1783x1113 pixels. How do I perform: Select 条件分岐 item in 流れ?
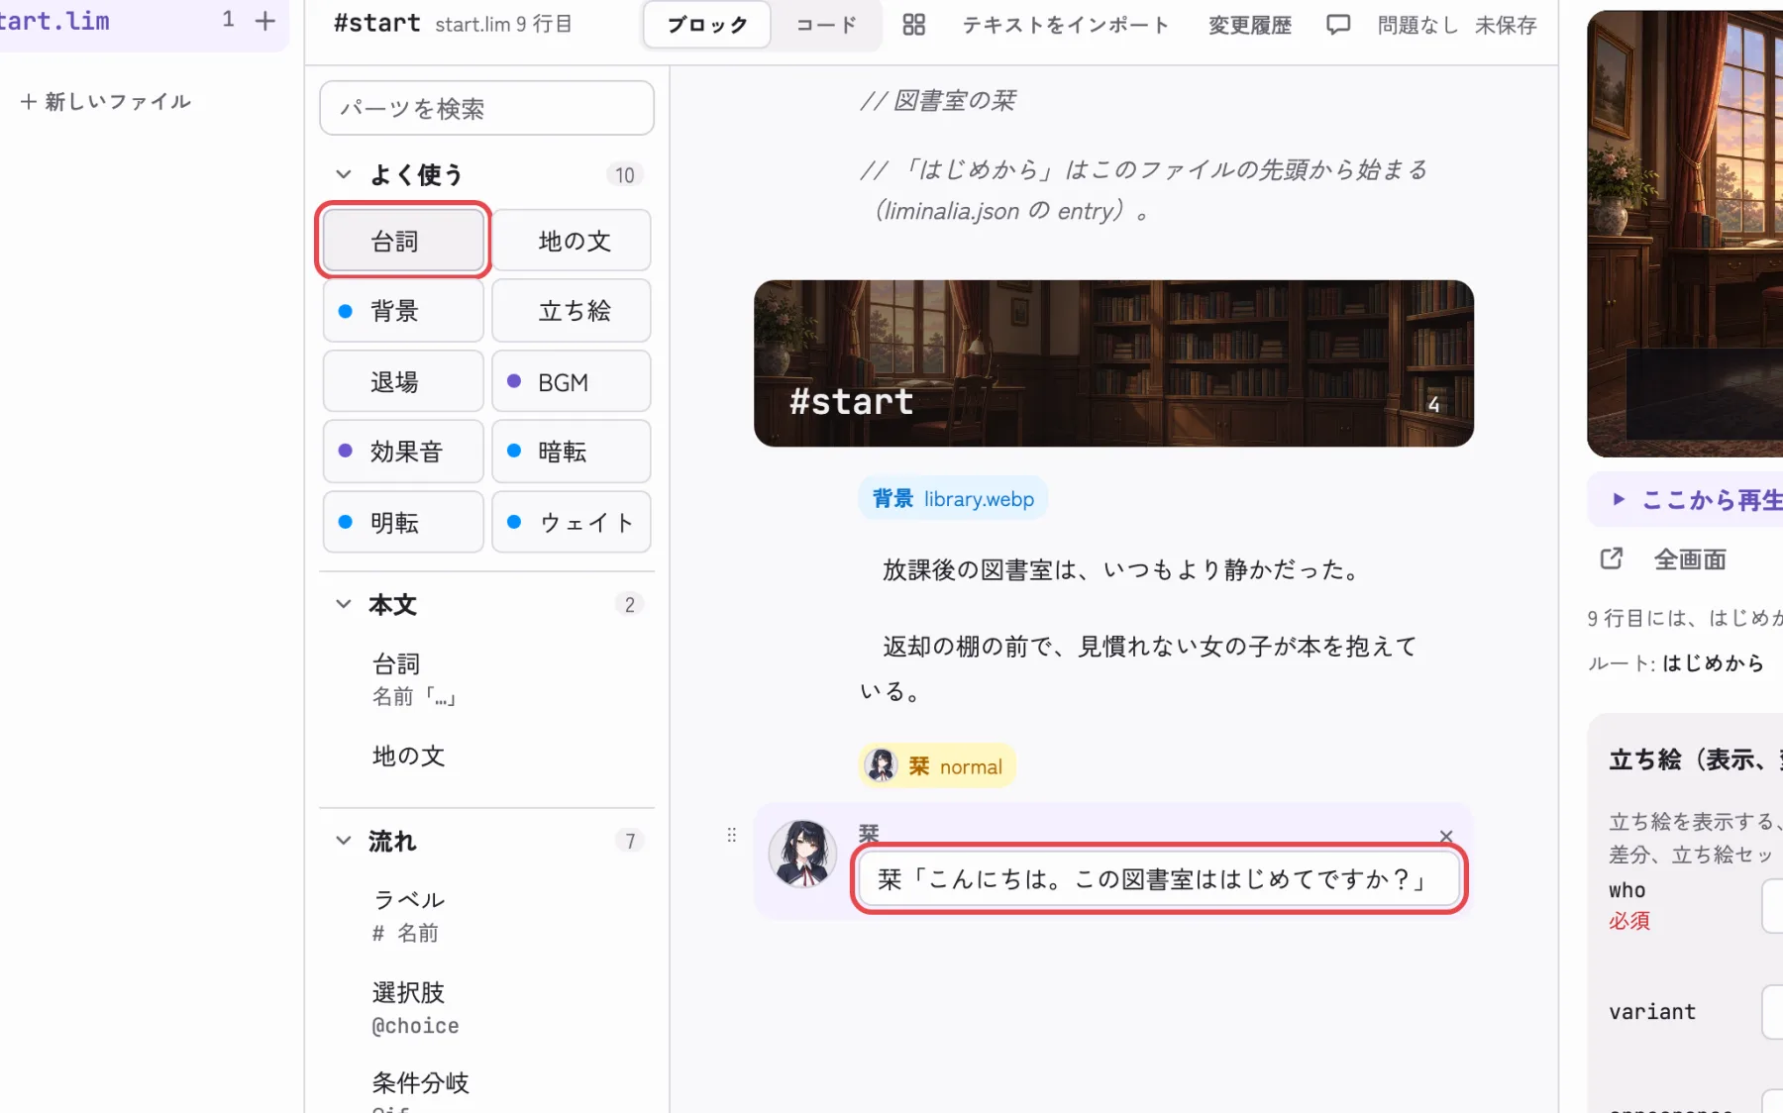tap(421, 1082)
